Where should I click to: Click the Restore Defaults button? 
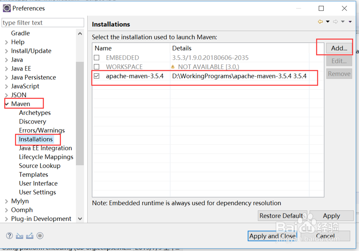(x=283, y=216)
